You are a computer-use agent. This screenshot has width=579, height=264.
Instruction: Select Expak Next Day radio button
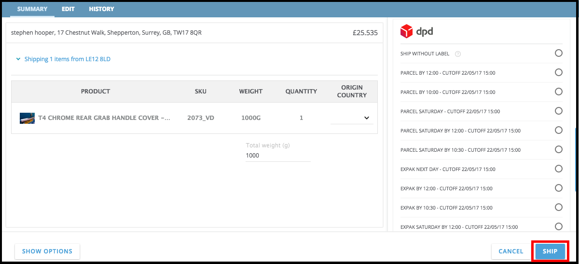click(x=558, y=169)
